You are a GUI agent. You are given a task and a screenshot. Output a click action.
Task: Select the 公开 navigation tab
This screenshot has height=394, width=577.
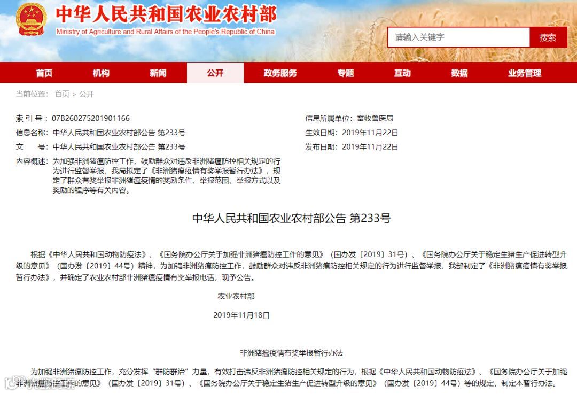(x=215, y=73)
